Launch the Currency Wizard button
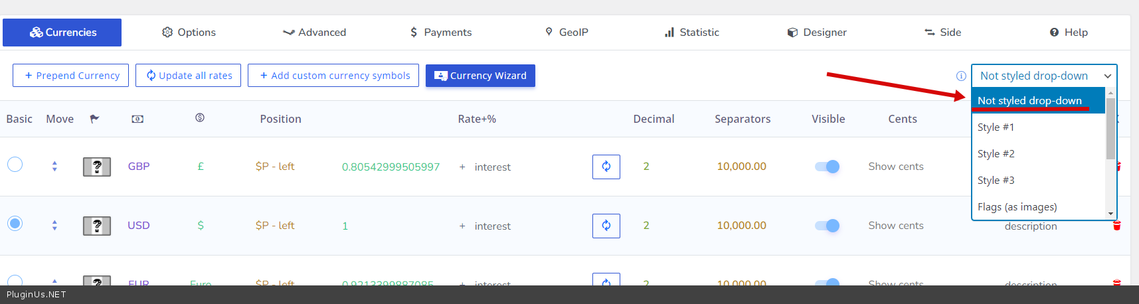This screenshot has width=1139, height=304. pos(480,76)
